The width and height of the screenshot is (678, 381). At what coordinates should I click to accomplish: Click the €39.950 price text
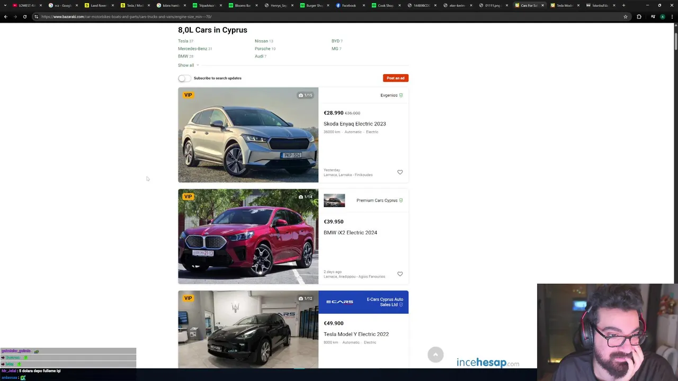(334, 222)
